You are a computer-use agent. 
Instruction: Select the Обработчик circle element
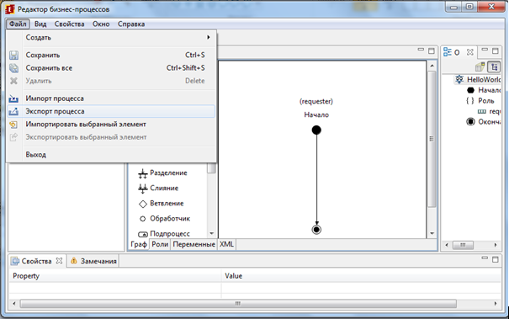[x=164, y=219]
